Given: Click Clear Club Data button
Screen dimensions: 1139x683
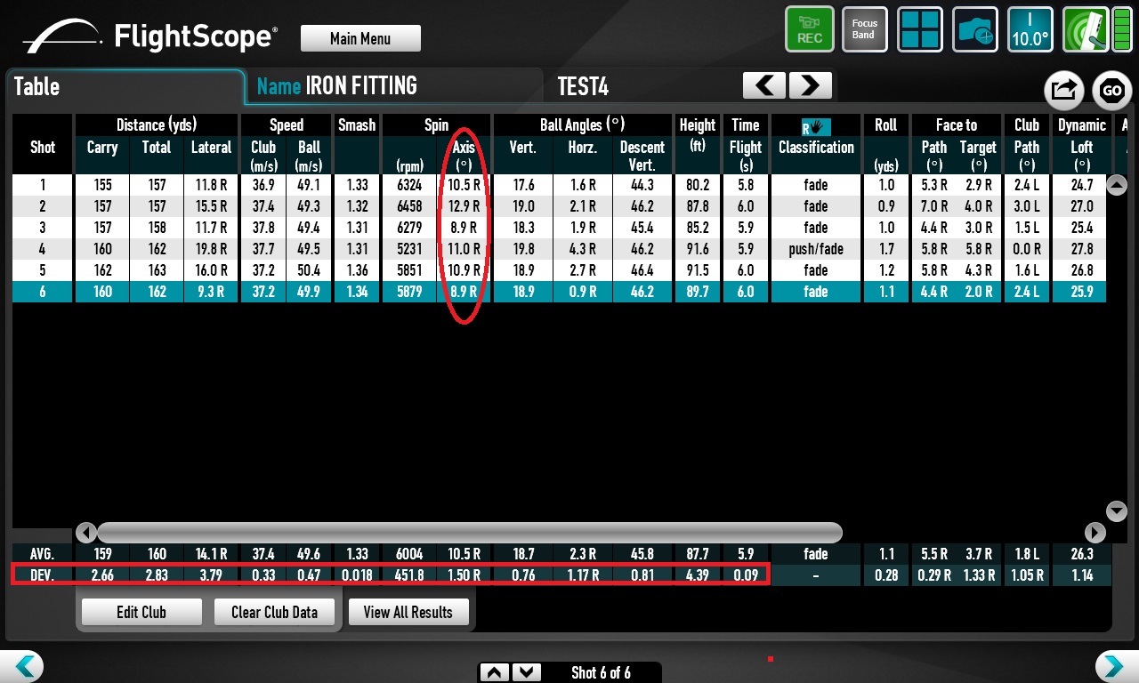Looking at the screenshot, I should 275,612.
